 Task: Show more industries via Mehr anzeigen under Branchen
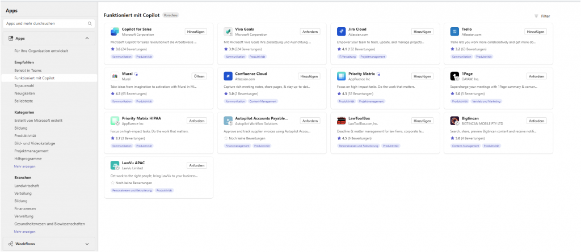(24, 232)
